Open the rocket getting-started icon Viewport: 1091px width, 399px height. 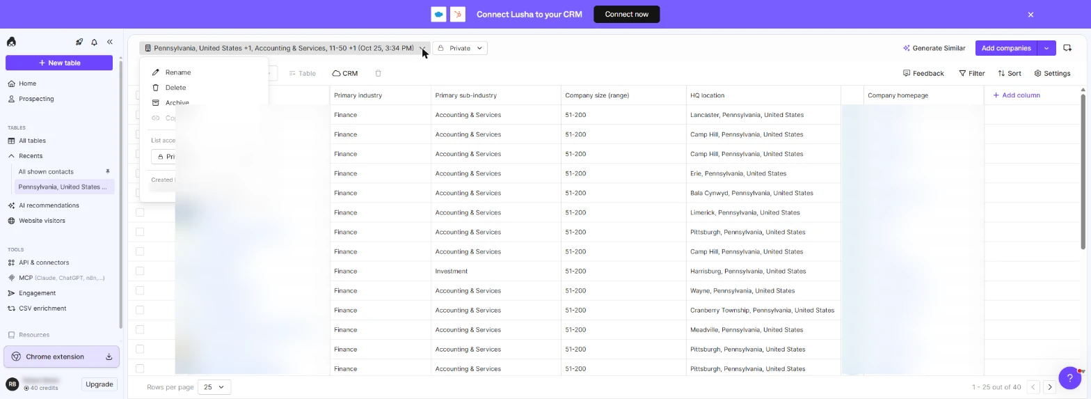[79, 42]
